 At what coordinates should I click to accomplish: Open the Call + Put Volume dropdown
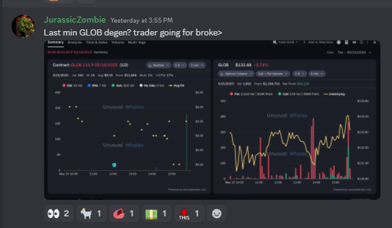[273, 73]
